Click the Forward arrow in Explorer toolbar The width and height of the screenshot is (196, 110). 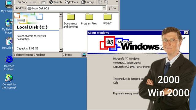point(35,2)
